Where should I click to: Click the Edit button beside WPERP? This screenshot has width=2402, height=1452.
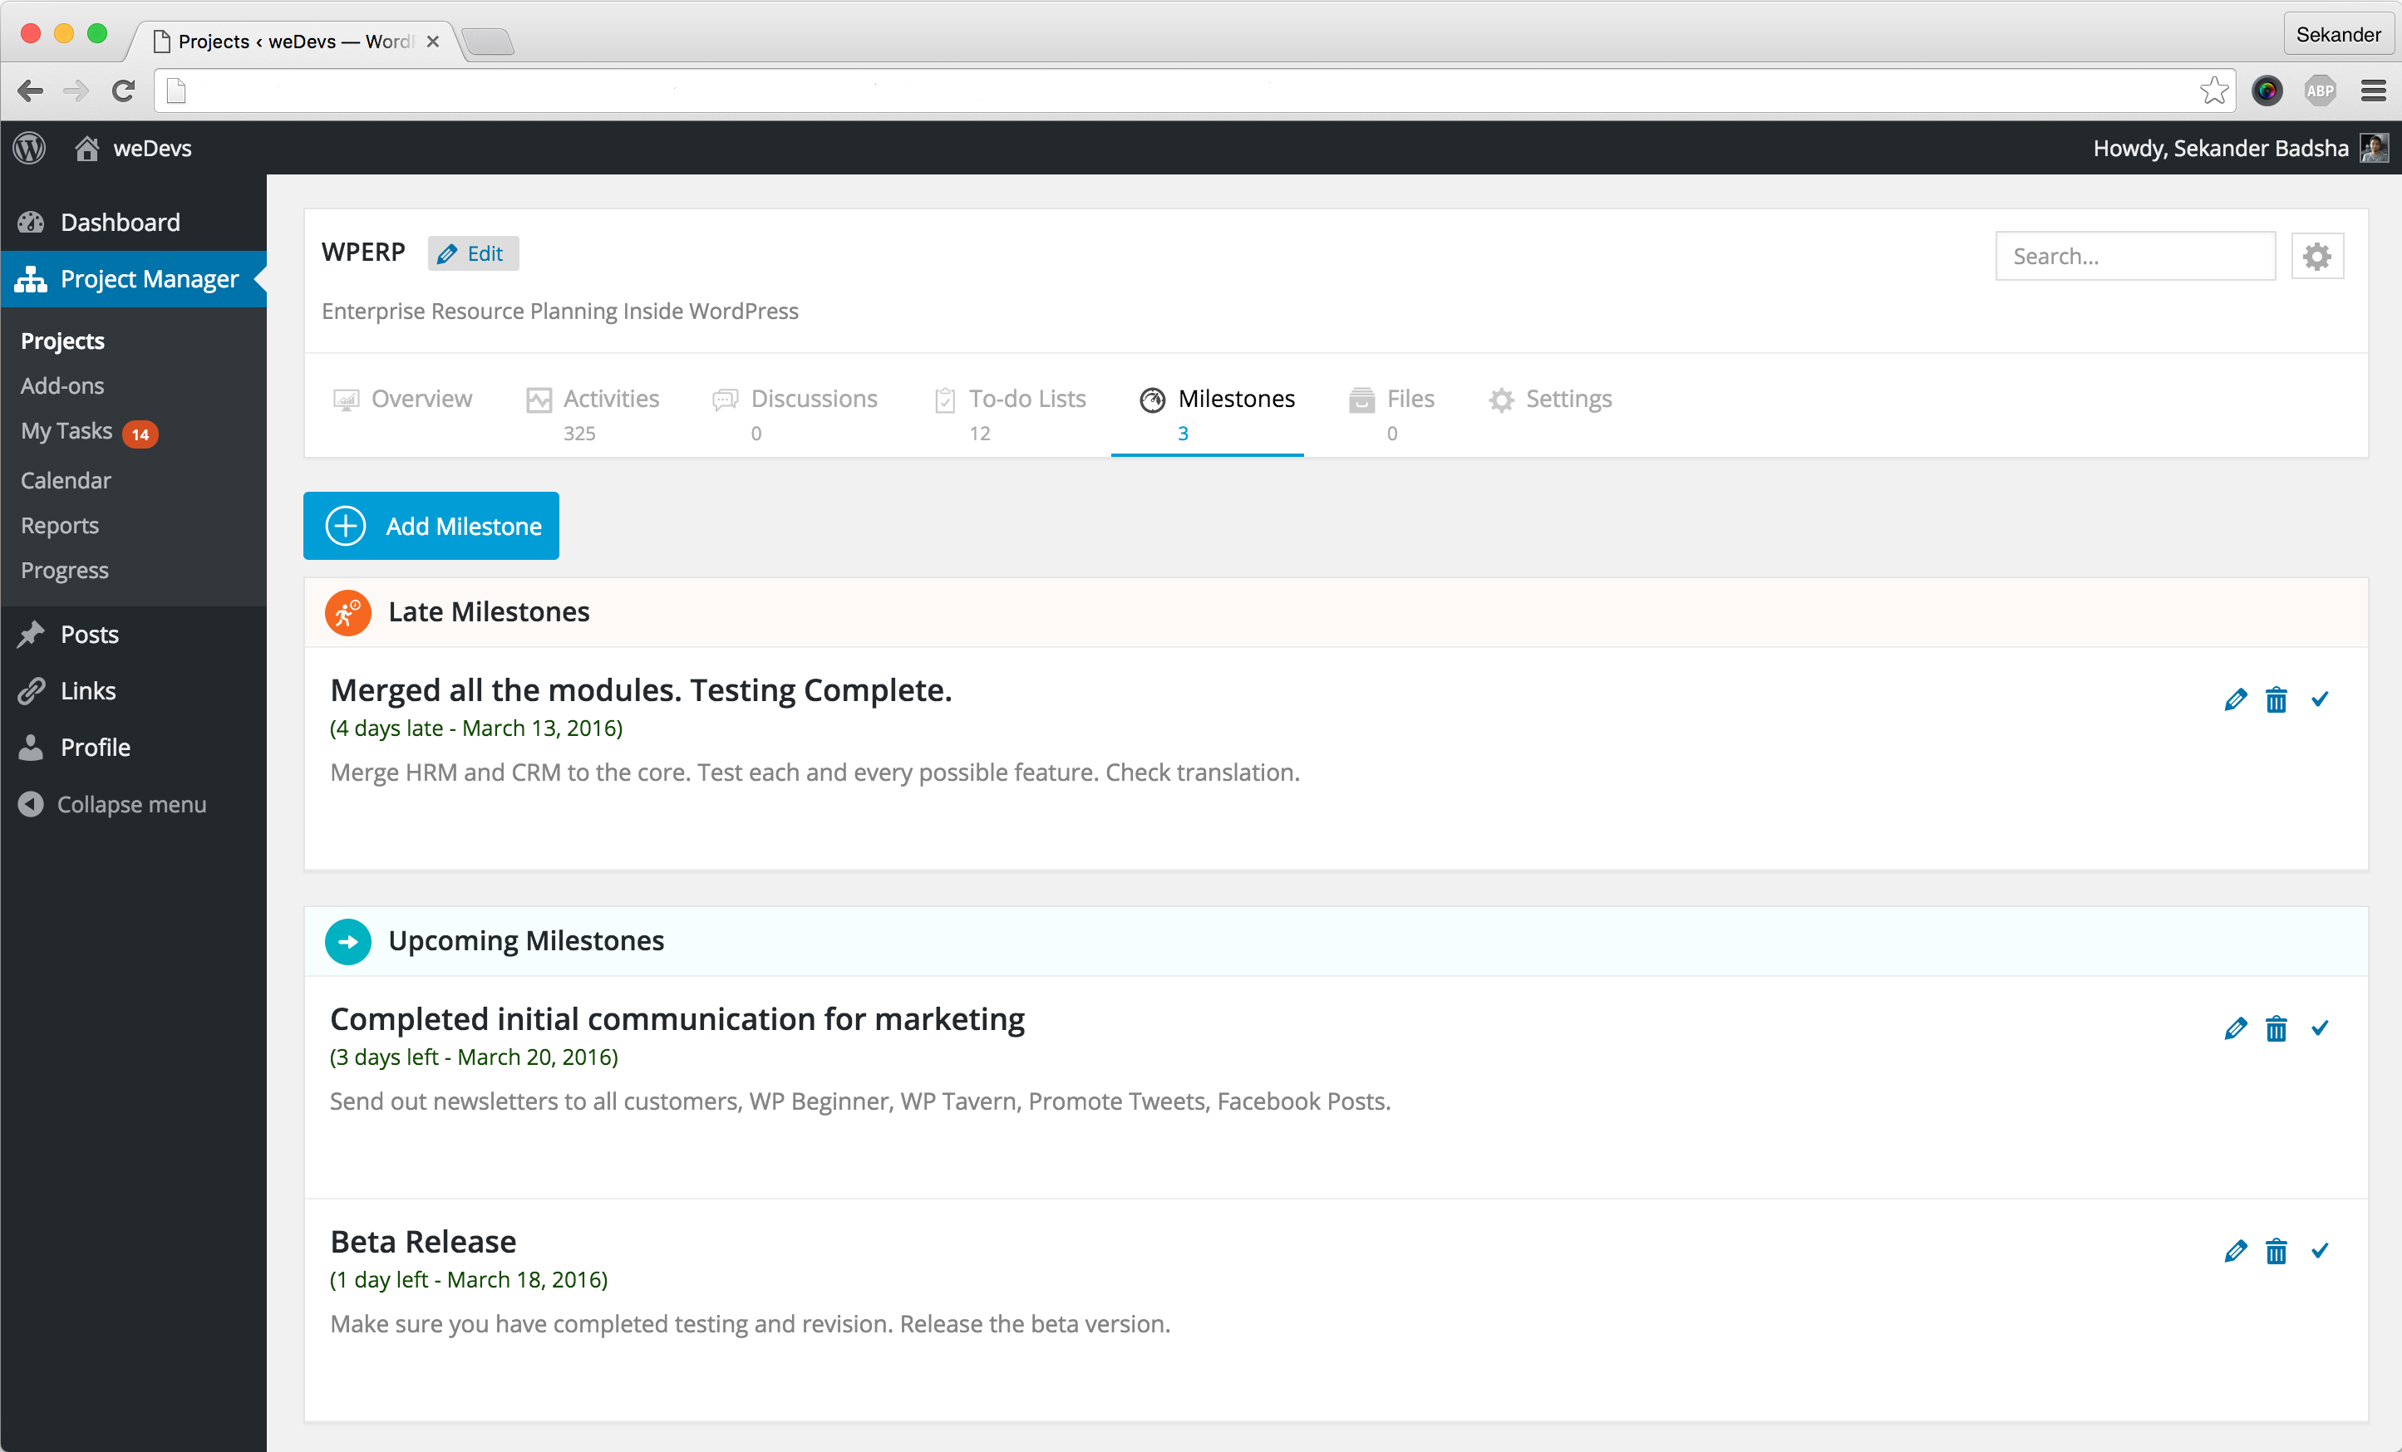tap(473, 253)
